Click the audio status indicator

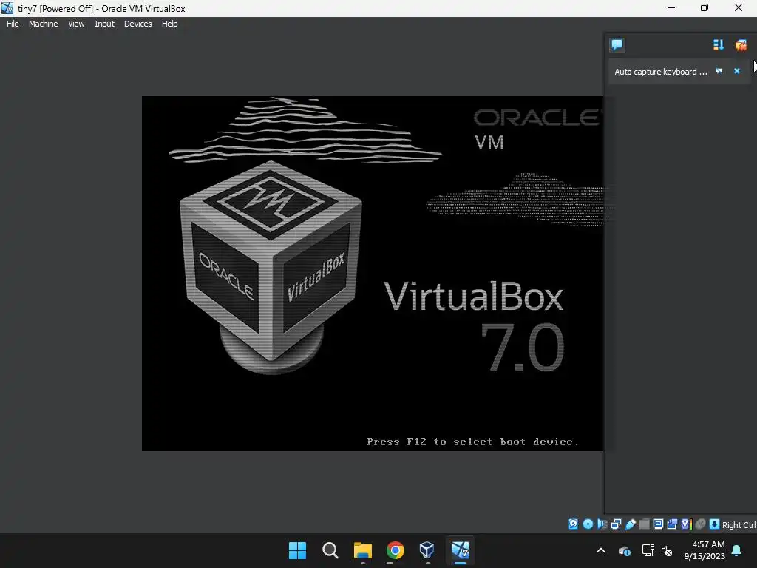coord(602,524)
